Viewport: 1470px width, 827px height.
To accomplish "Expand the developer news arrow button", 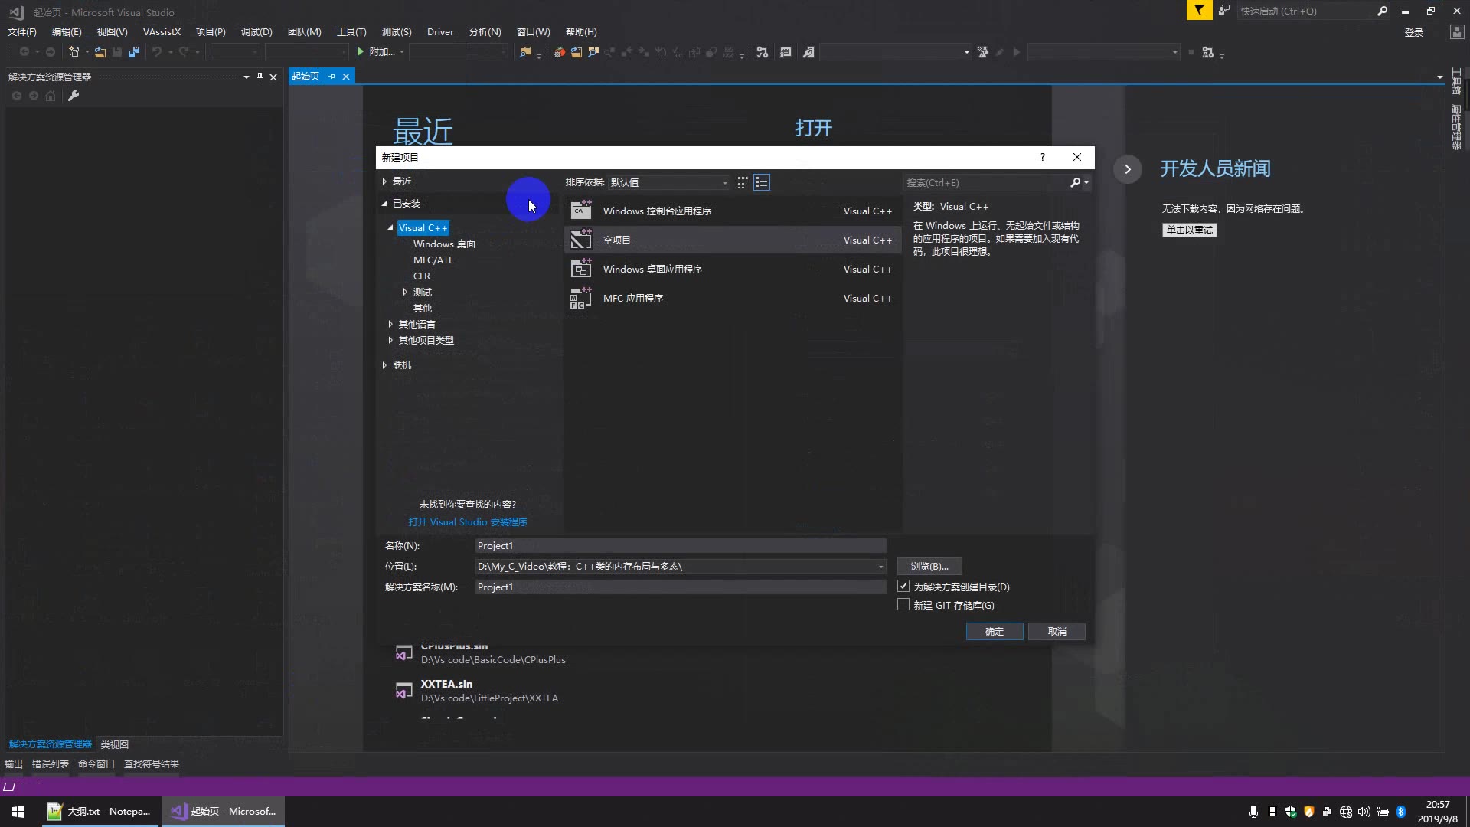I will click(x=1127, y=169).
